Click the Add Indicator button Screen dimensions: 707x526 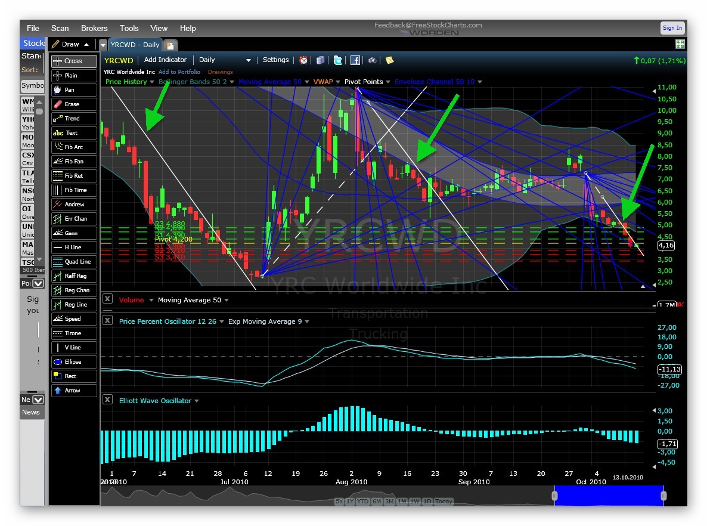[166, 60]
